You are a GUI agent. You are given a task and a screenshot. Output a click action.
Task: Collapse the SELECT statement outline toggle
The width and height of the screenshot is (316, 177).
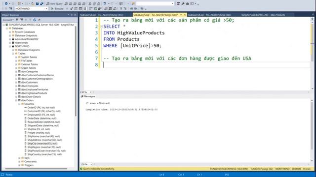tap(102, 27)
